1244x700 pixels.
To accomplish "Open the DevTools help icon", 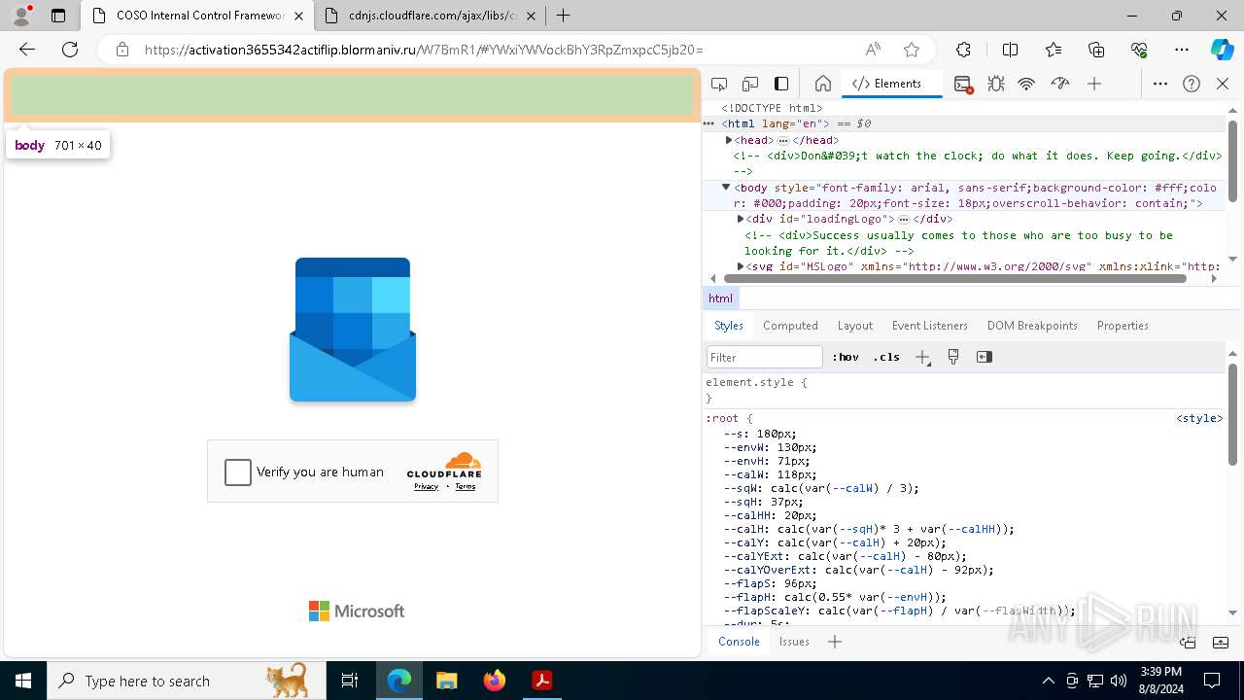I will (1192, 84).
